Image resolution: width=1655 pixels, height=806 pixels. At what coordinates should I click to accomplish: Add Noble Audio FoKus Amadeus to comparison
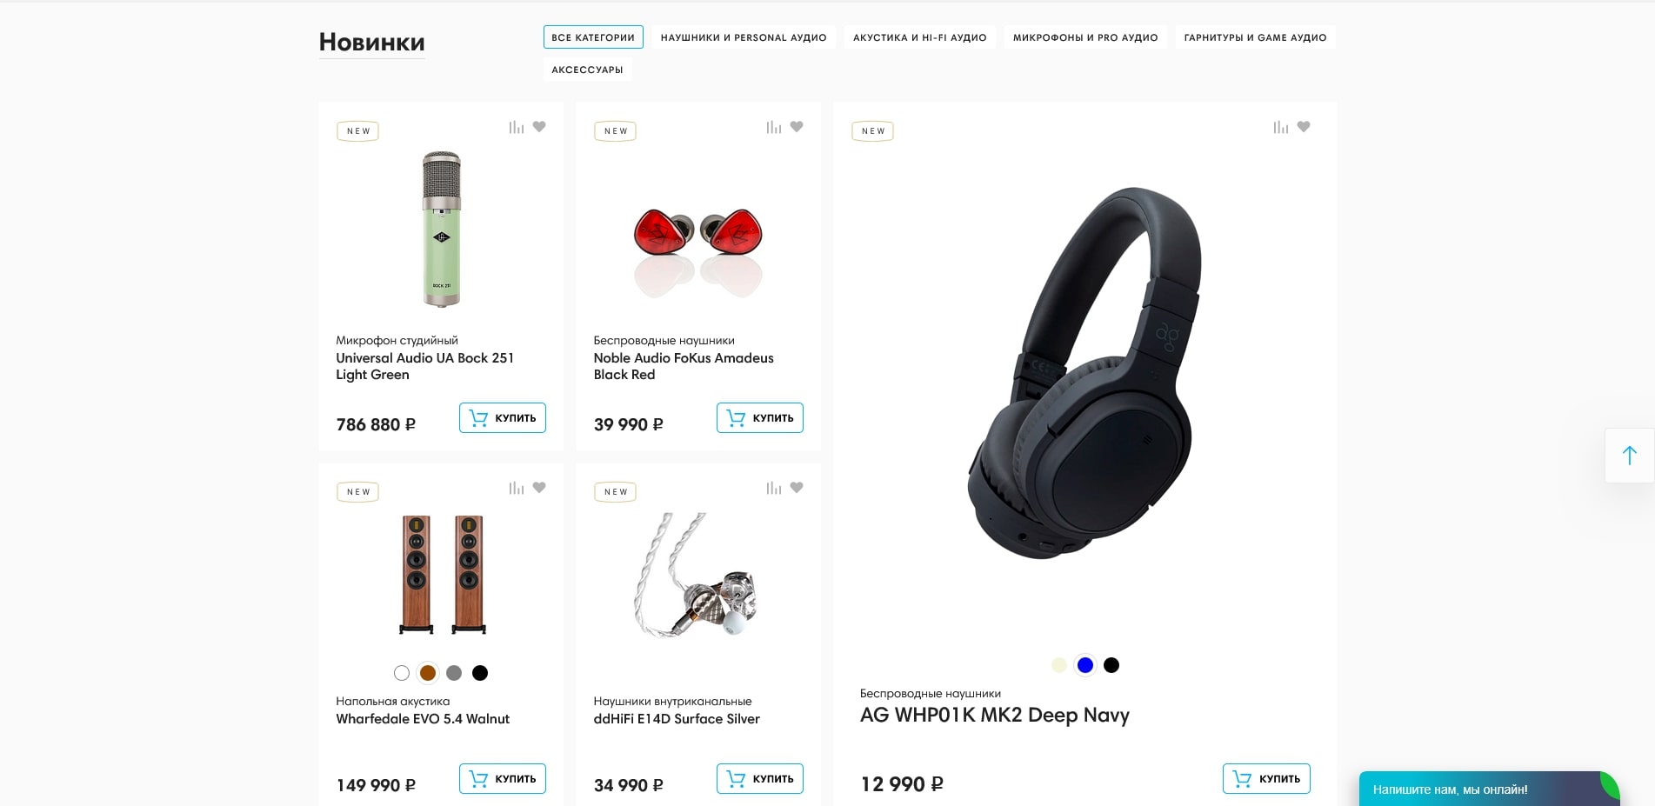coord(774,127)
